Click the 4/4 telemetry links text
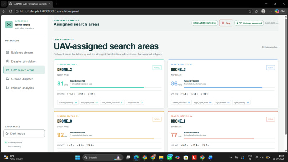 click(x=270, y=47)
